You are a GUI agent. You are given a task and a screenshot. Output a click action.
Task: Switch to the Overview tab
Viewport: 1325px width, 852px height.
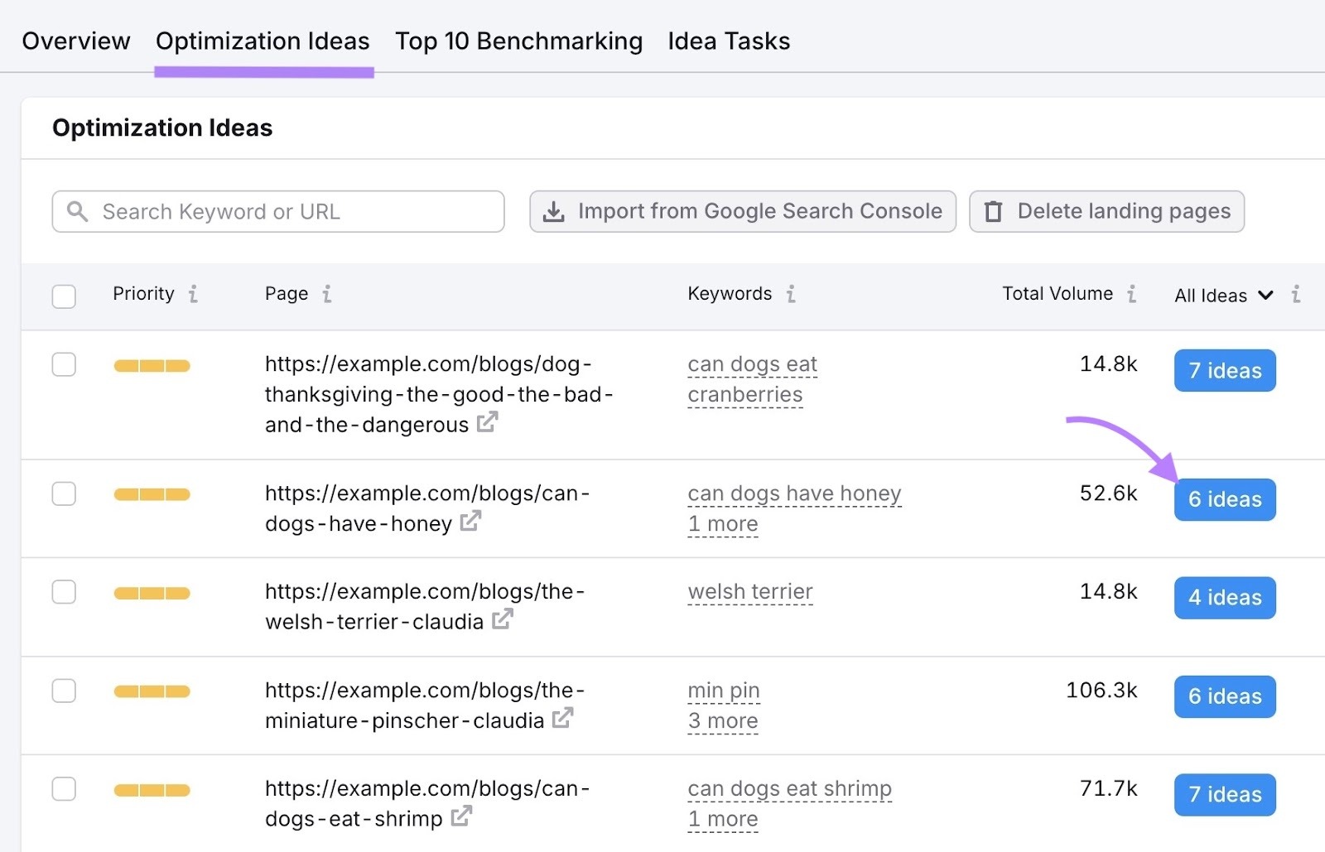75,41
